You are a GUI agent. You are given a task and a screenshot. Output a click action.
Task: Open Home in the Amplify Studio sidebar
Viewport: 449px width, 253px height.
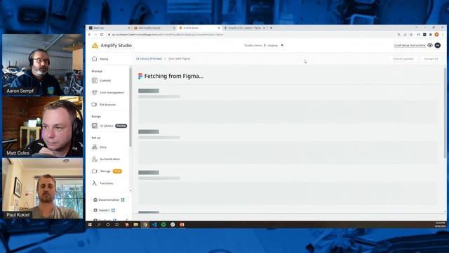[x=100, y=59]
